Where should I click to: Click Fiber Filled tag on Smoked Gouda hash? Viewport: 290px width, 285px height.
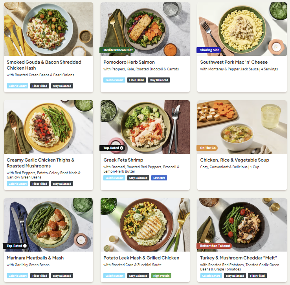coord(40,86)
